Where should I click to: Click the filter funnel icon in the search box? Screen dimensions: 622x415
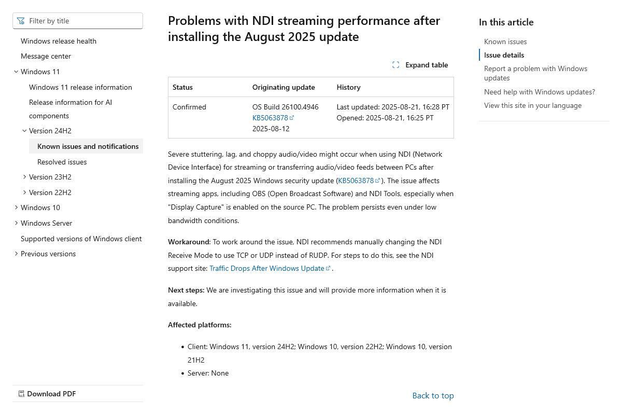tap(21, 21)
